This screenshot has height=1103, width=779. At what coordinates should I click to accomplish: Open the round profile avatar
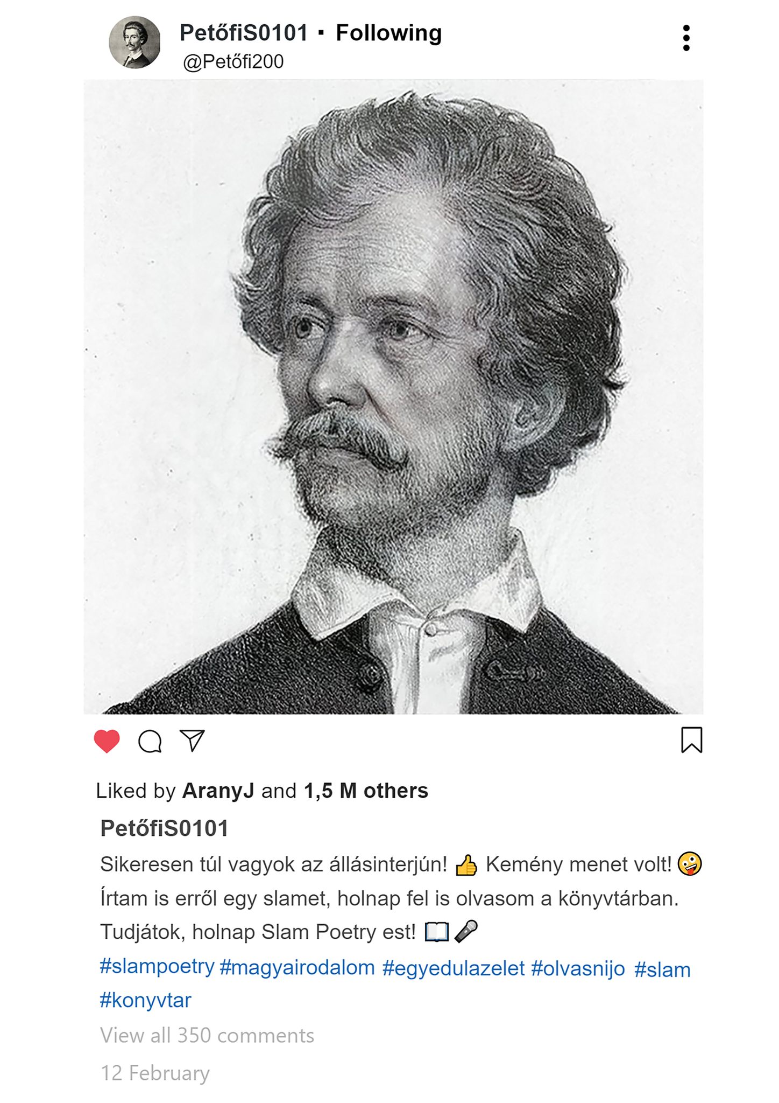[134, 42]
